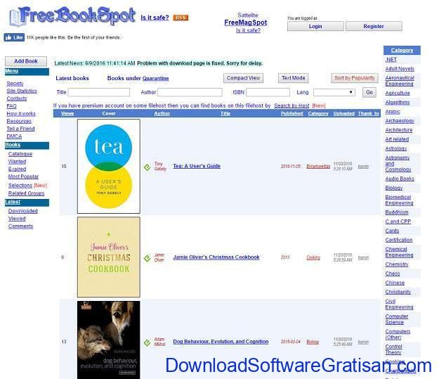Open Buddhism category
The image size is (439, 379).
pos(397,212)
